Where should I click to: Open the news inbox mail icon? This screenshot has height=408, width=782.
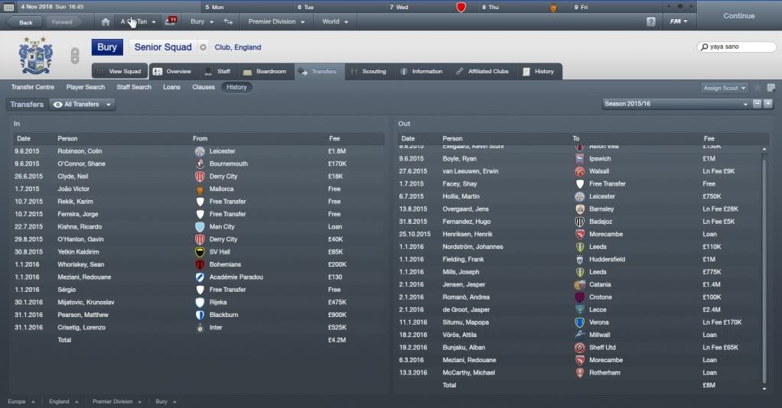click(x=171, y=21)
